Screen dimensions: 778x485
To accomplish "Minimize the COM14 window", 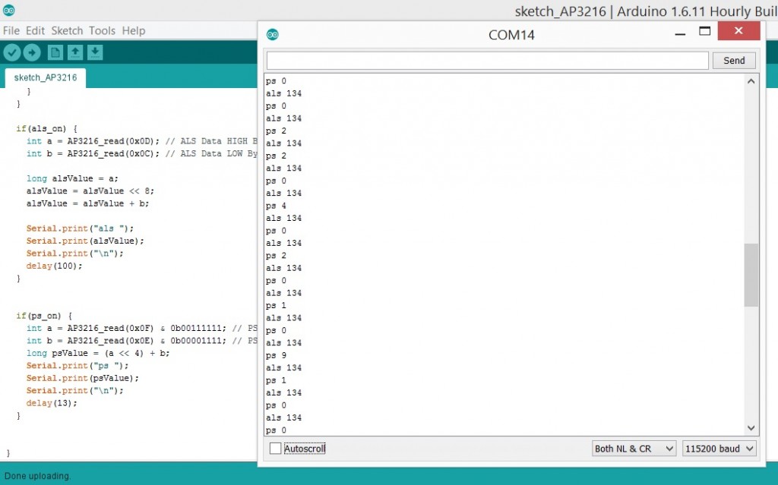I will click(680, 33).
